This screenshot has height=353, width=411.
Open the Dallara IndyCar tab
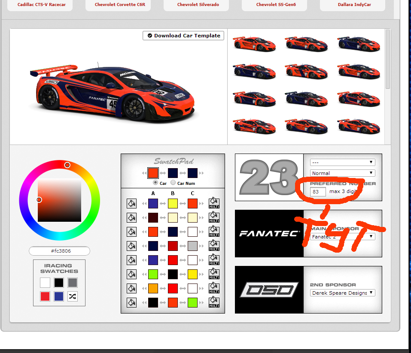tap(355, 5)
